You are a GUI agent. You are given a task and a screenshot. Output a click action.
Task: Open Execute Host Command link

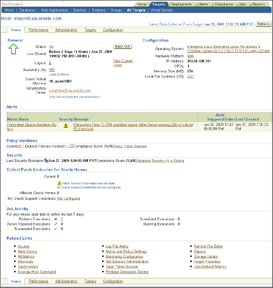tap(37, 272)
